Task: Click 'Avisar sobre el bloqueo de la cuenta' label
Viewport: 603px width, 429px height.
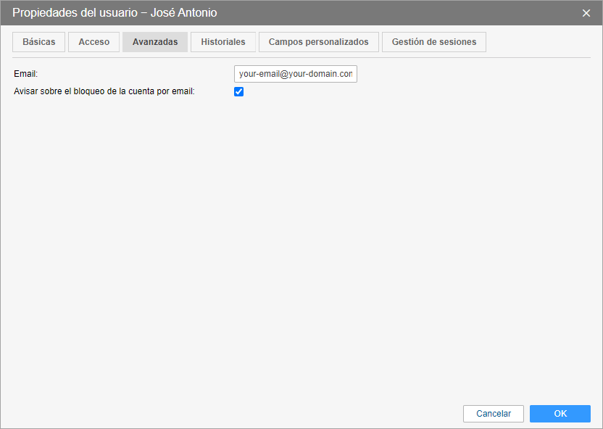Action: coord(104,91)
